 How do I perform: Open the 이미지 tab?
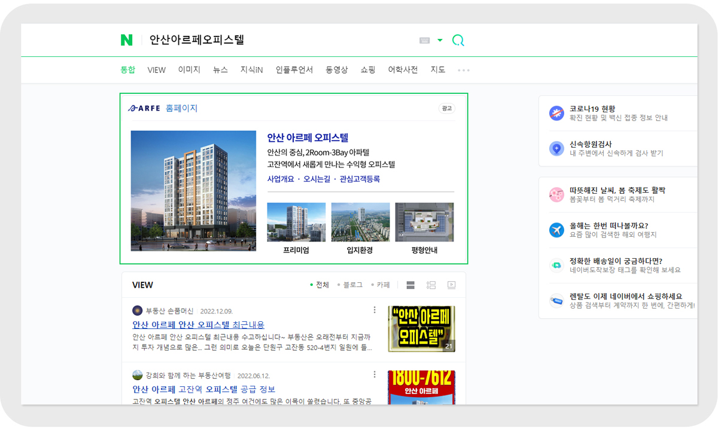[189, 70]
